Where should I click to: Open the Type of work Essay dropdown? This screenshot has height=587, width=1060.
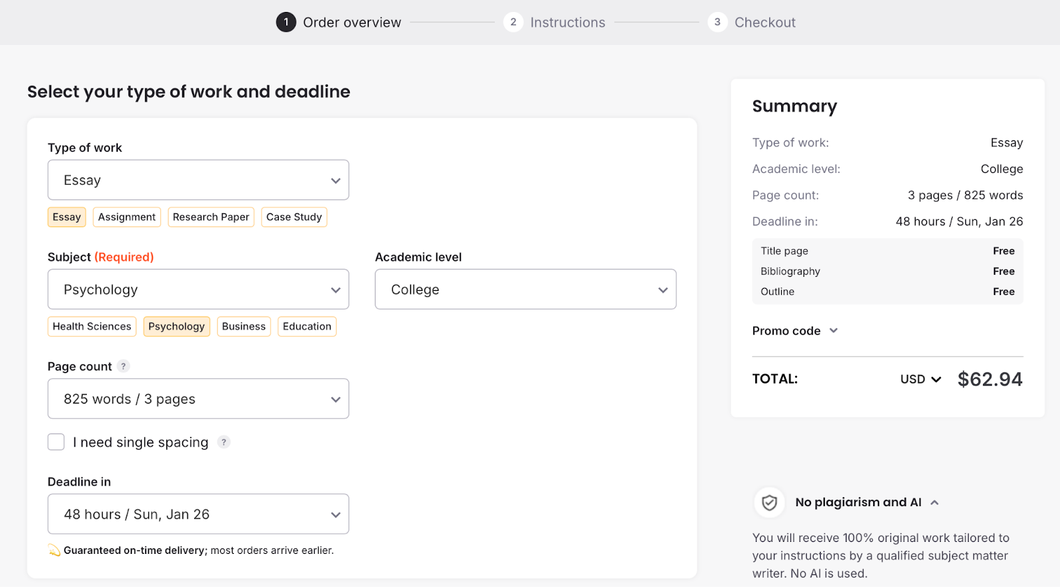198,180
